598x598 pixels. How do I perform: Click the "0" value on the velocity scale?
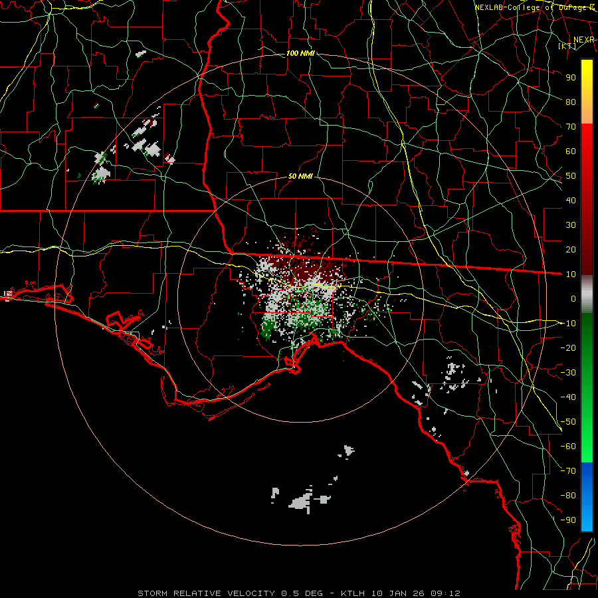click(x=573, y=298)
